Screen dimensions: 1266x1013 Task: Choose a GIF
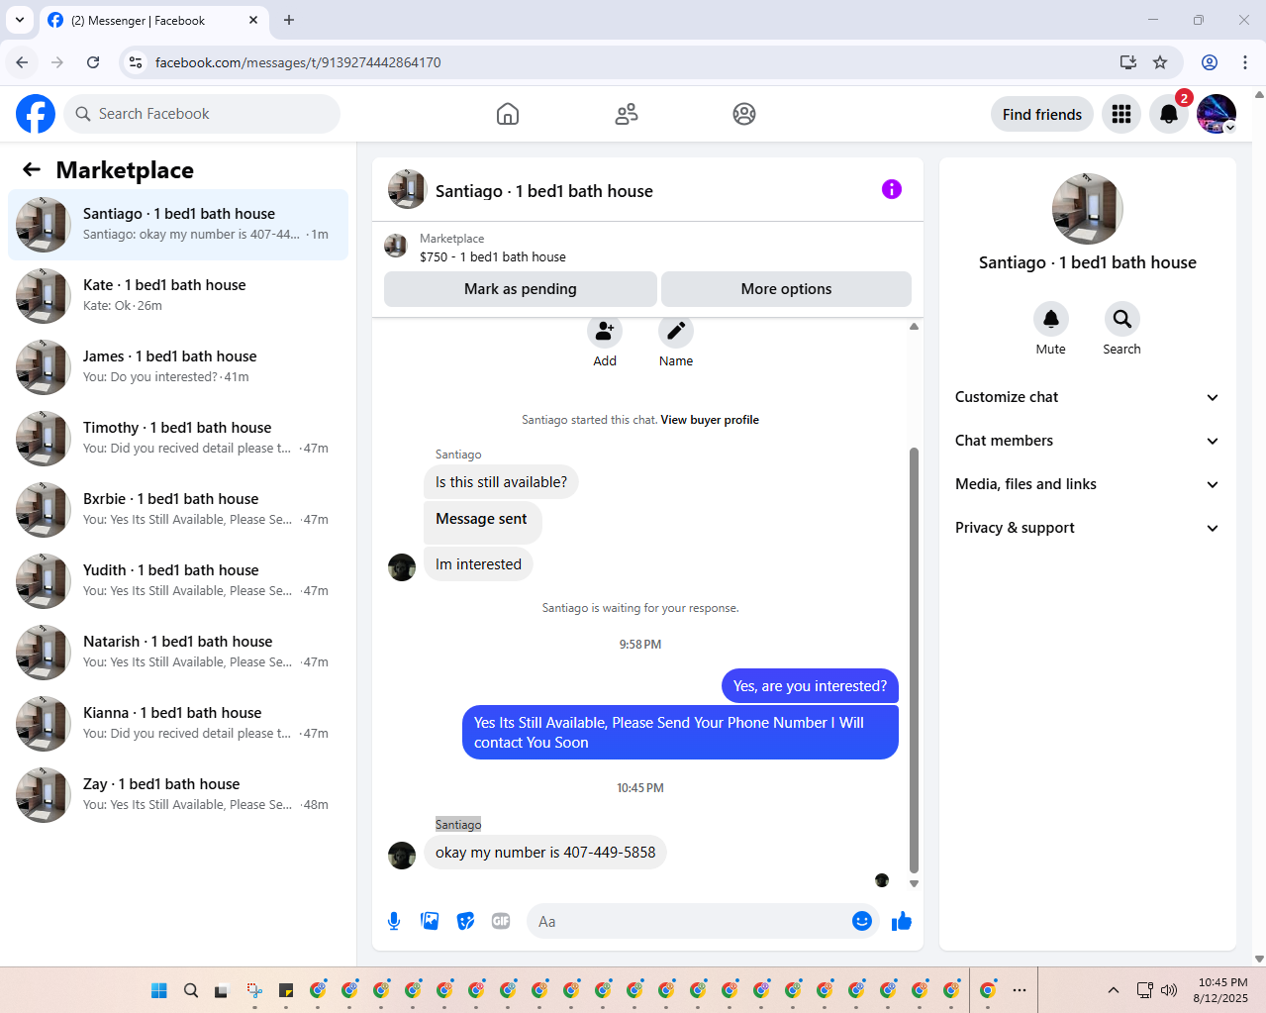pyautogui.click(x=501, y=922)
